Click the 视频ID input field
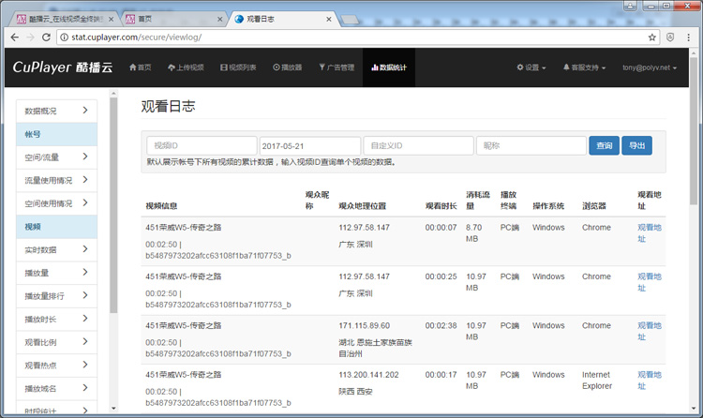This screenshot has width=703, height=418. pos(202,145)
